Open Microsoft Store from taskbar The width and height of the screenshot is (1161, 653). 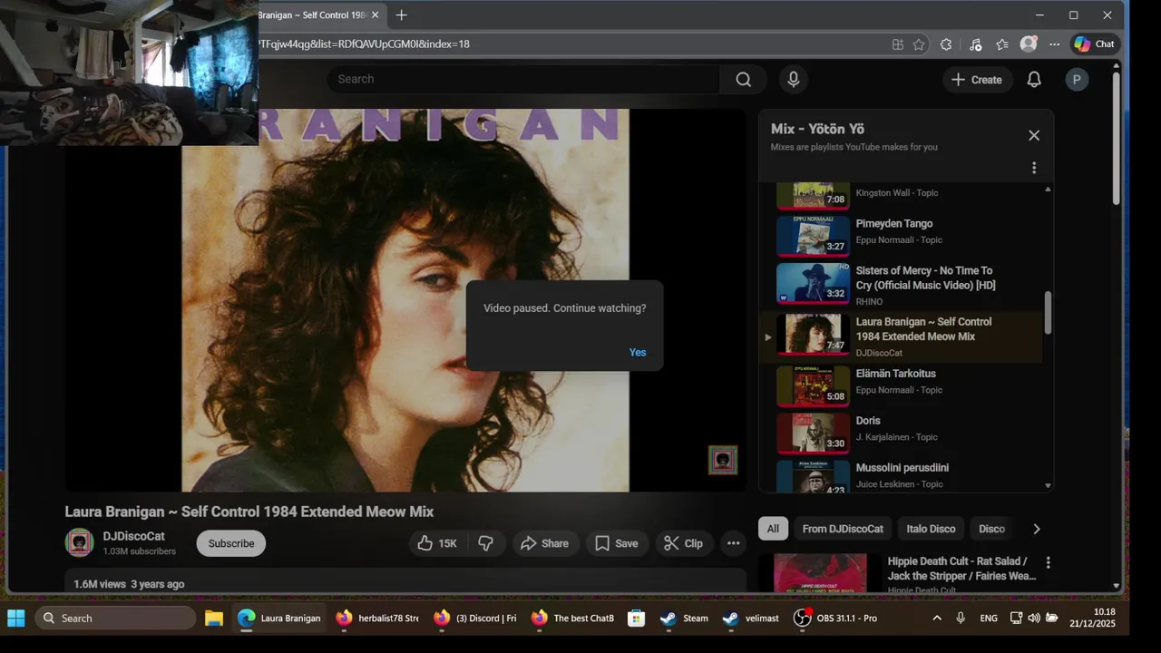click(636, 618)
